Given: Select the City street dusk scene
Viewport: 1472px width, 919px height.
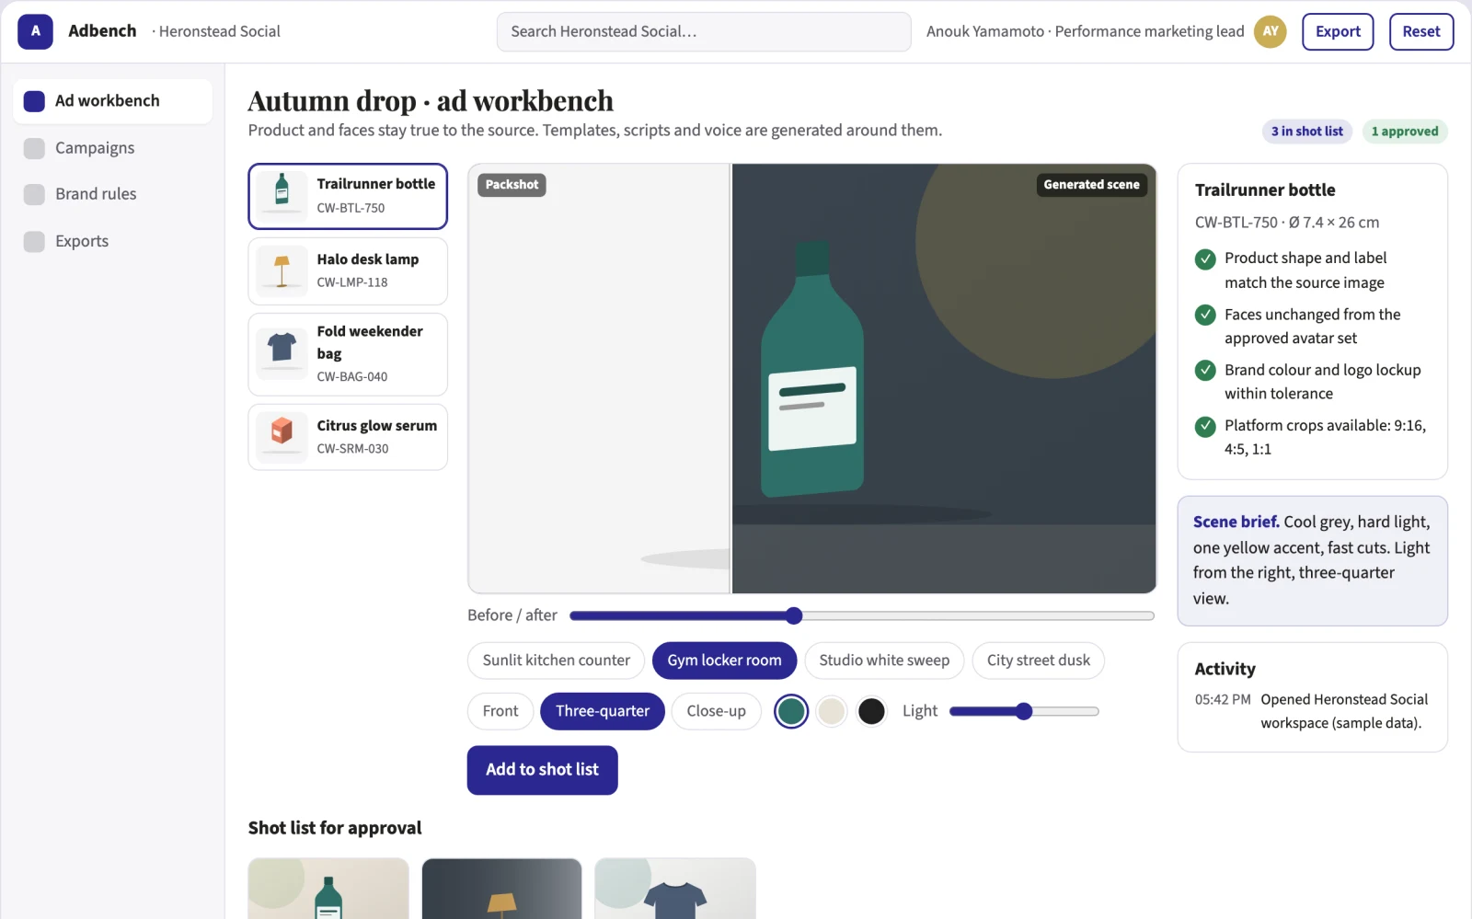Looking at the screenshot, I should click(x=1038, y=661).
